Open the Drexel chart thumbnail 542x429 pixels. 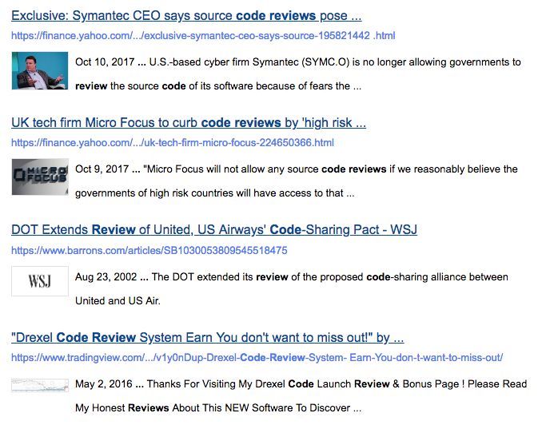[40, 386]
